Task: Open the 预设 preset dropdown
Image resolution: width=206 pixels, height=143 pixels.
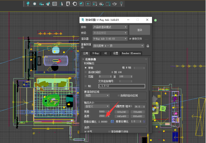Action: click(110, 33)
